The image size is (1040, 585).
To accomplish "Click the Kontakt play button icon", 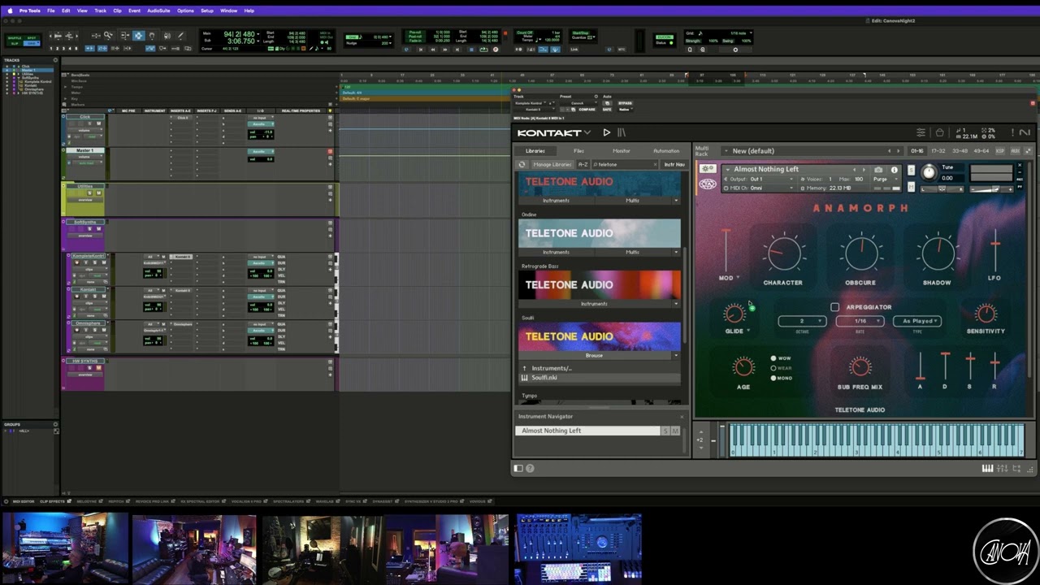I will point(606,132).
